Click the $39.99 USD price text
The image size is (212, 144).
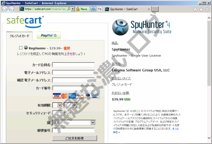tap(121, 99)
